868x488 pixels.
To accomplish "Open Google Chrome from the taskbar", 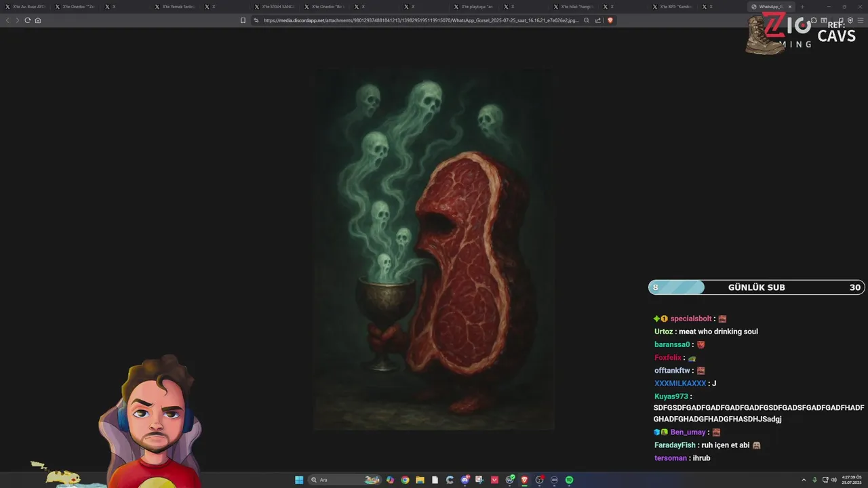I will click(405, 480).
